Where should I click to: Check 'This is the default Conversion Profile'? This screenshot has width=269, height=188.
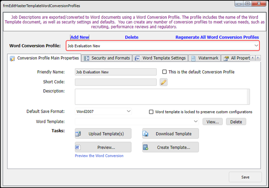[164, 72]
